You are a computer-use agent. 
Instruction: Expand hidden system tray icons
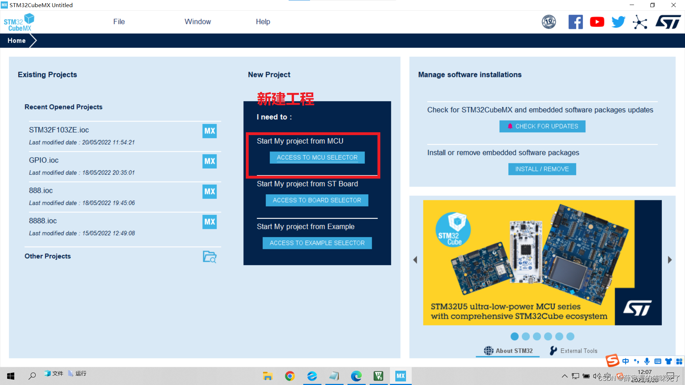tap(565, 376)
